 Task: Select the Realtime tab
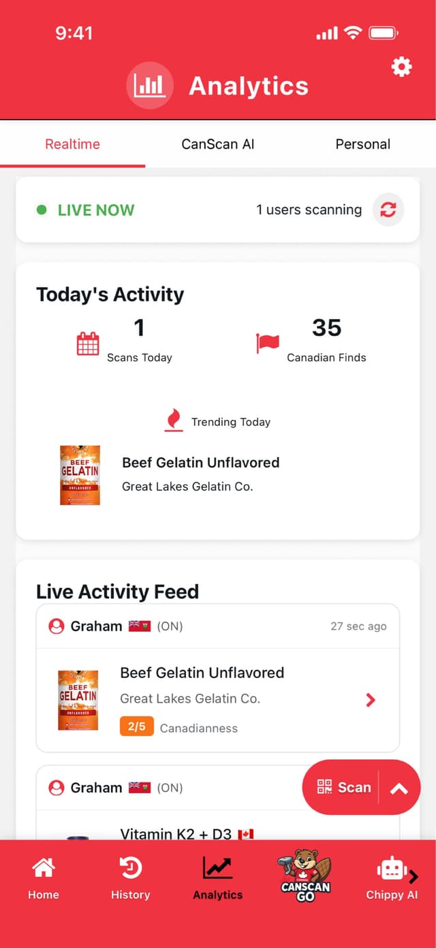(72, 144)
